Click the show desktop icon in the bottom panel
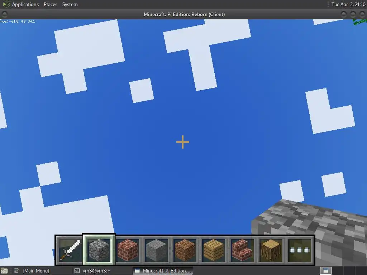 tap(4, 271)
